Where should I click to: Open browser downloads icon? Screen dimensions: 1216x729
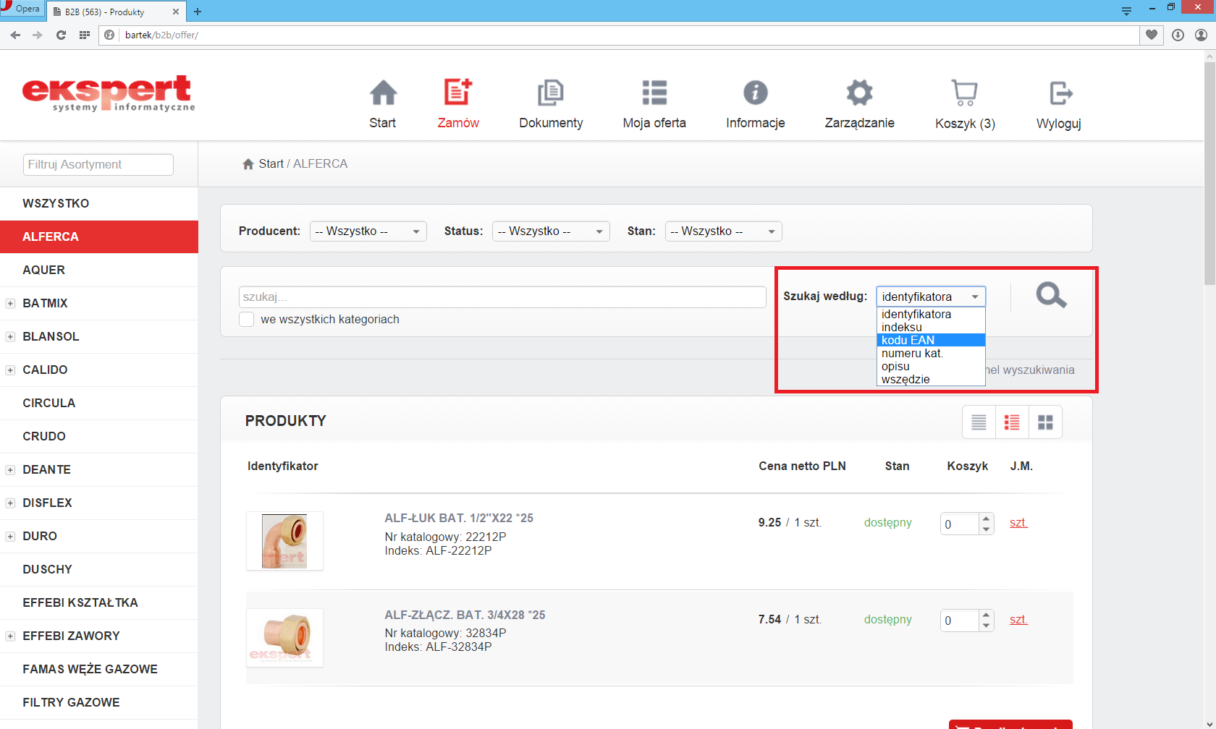(1178, 35)
